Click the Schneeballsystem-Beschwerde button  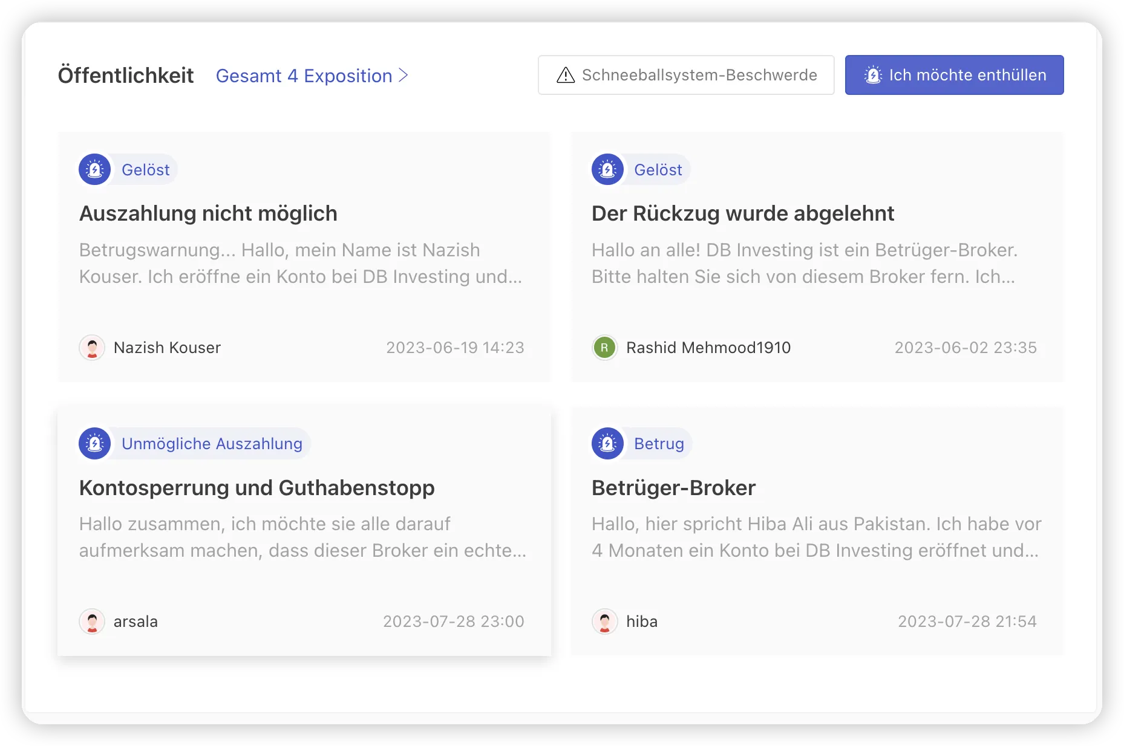(686, 75)
